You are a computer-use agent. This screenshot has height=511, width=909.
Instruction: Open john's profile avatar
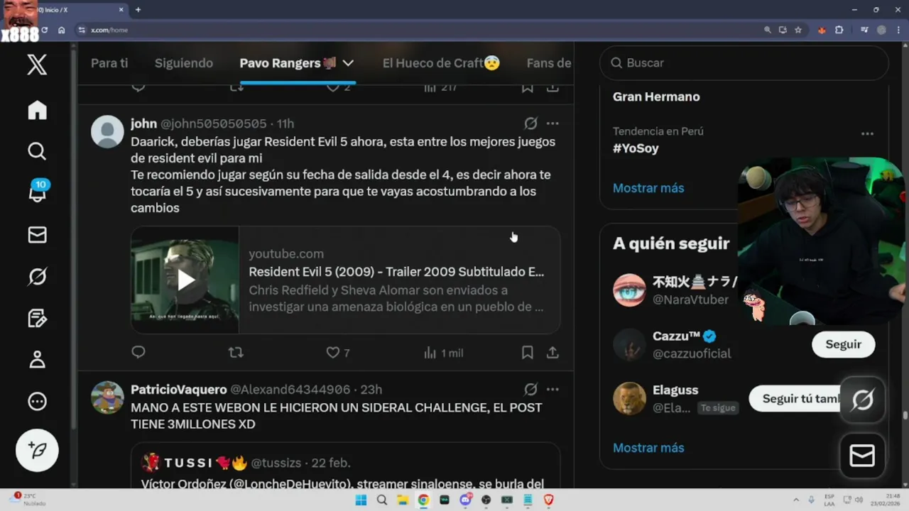click(x=108, y=131)
